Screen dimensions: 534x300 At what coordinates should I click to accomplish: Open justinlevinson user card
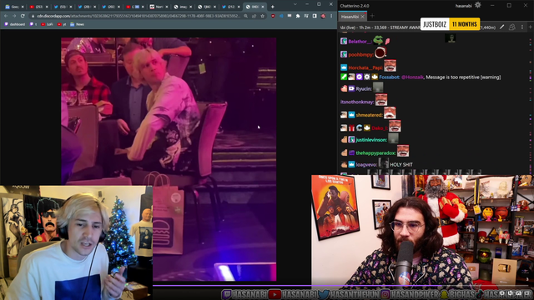point(371,139)
